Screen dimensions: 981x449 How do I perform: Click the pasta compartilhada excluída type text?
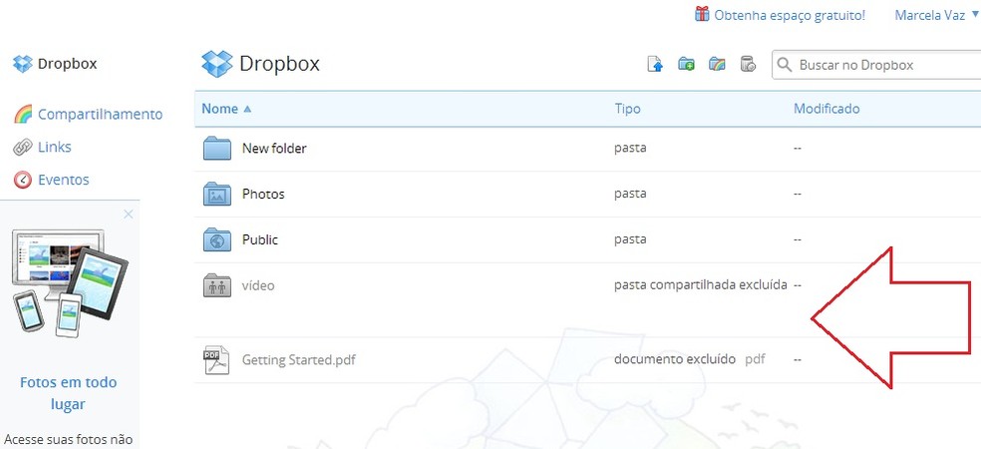pyautogui.click(x=701, y=285)
